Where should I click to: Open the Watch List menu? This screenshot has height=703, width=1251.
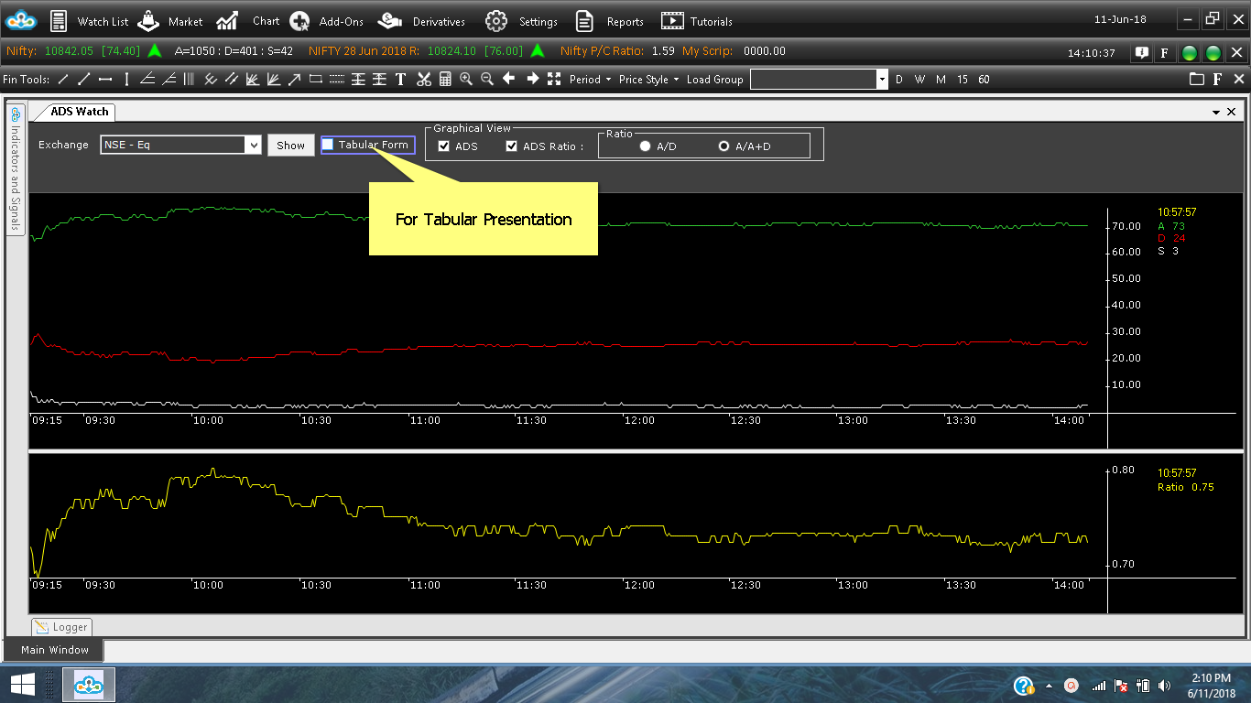coord(89,21)
